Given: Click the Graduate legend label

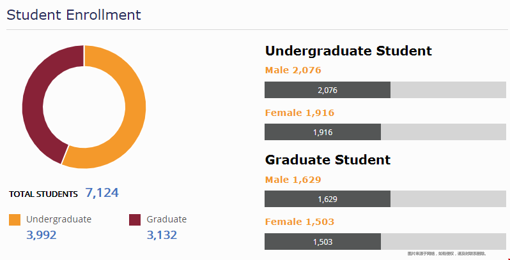Looking at the screenshot, I should point(167,219).
